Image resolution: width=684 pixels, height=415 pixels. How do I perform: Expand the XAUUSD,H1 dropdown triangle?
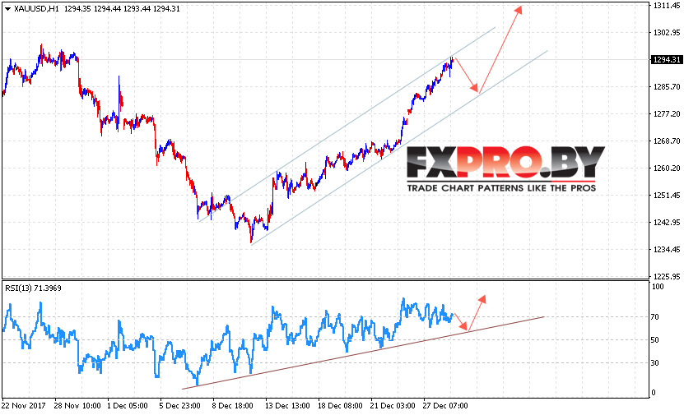click(7, 9)
